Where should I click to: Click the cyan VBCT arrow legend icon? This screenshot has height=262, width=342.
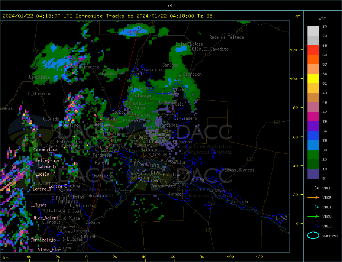pyautogui.click(x=313, y=207)
